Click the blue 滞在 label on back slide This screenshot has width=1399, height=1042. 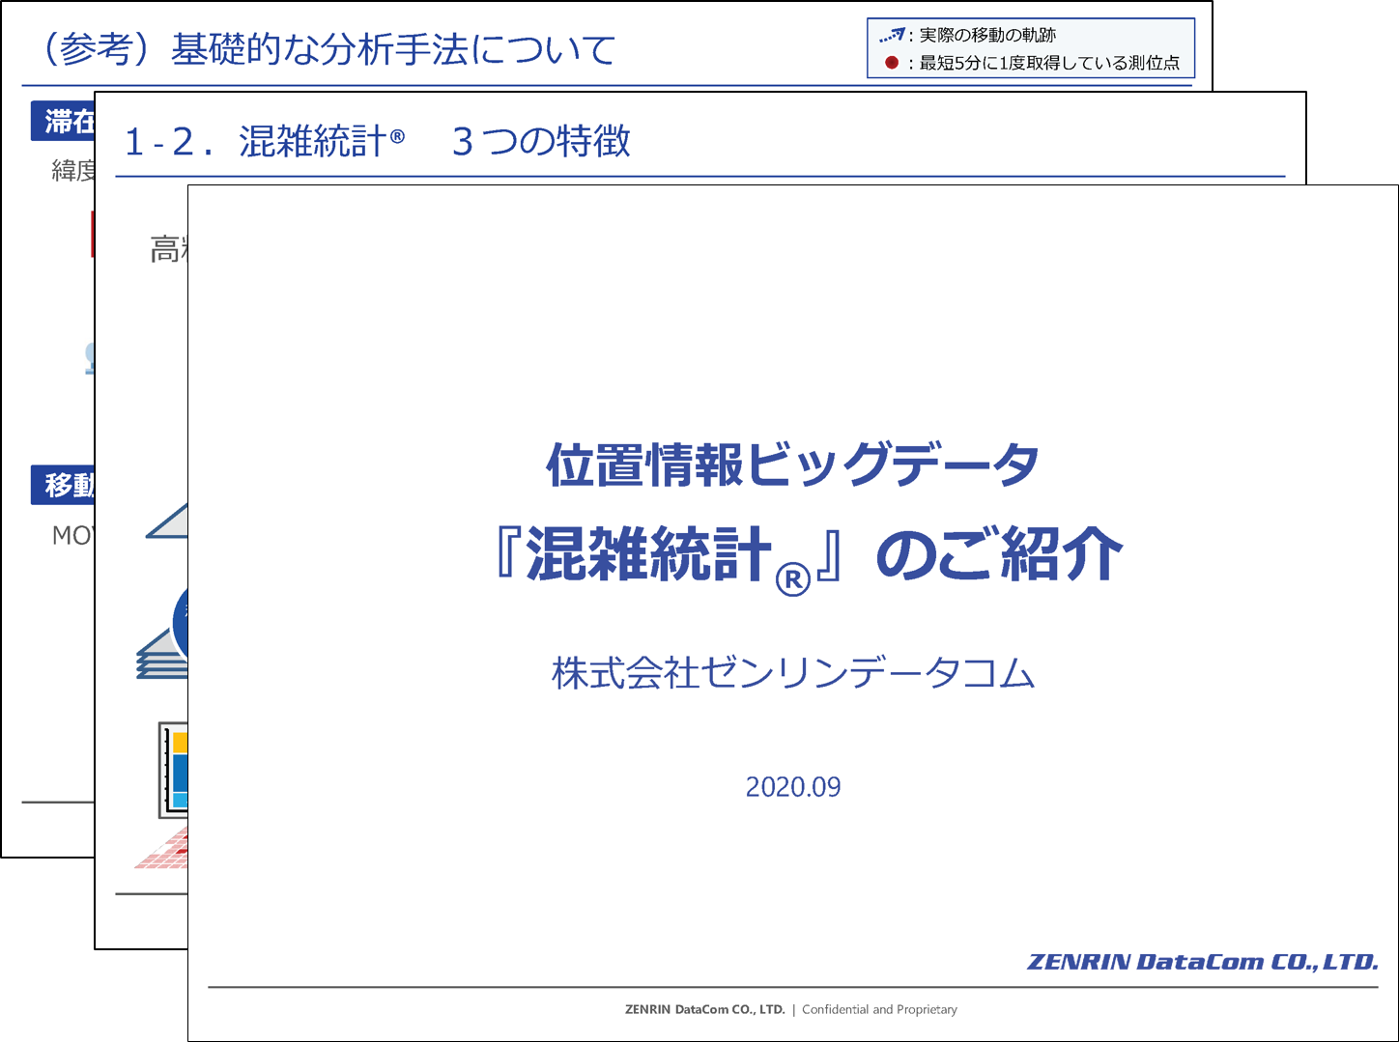(64, 121)
